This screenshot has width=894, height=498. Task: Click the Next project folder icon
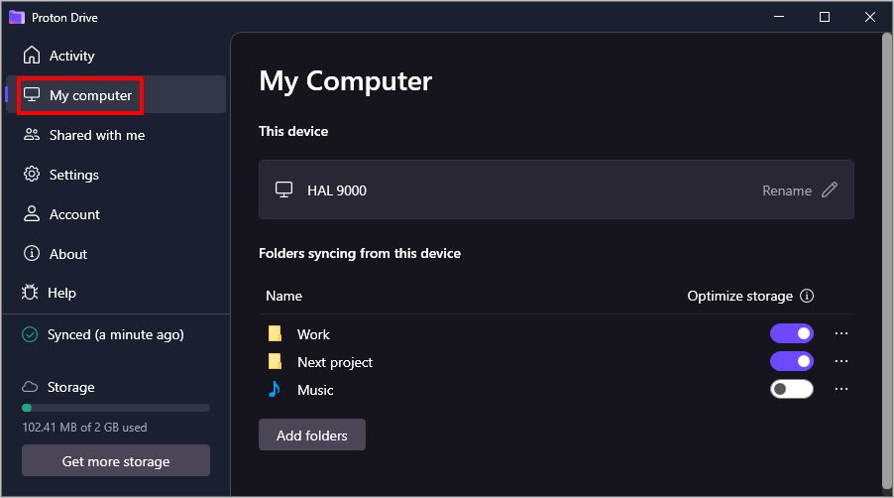click(x=275, y=361)
